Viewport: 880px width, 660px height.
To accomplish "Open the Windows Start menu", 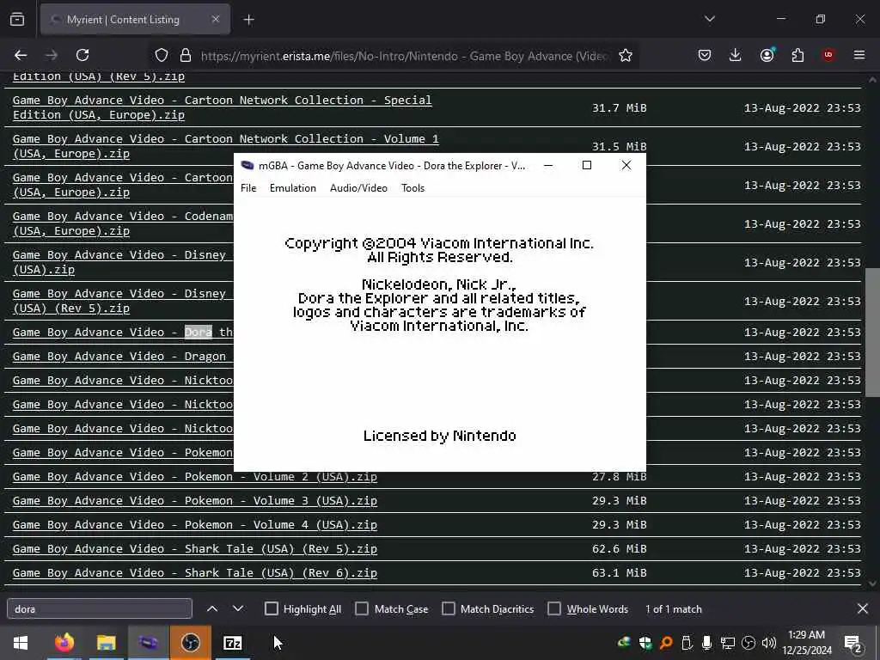I will coord(21,643).
